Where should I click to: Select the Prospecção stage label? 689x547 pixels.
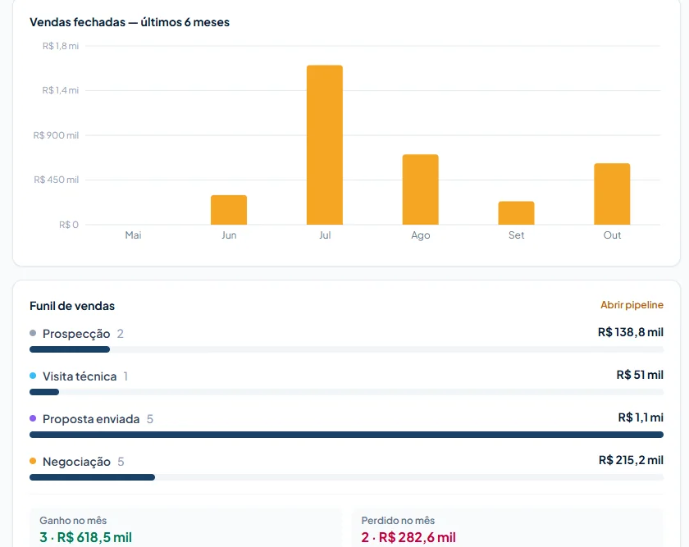click(76, 334)
